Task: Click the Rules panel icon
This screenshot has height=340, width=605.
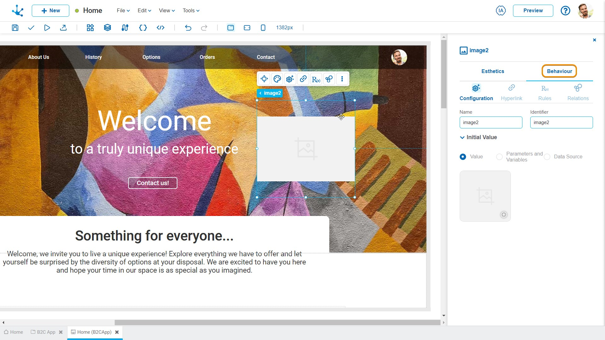Action: click(545, 88)
